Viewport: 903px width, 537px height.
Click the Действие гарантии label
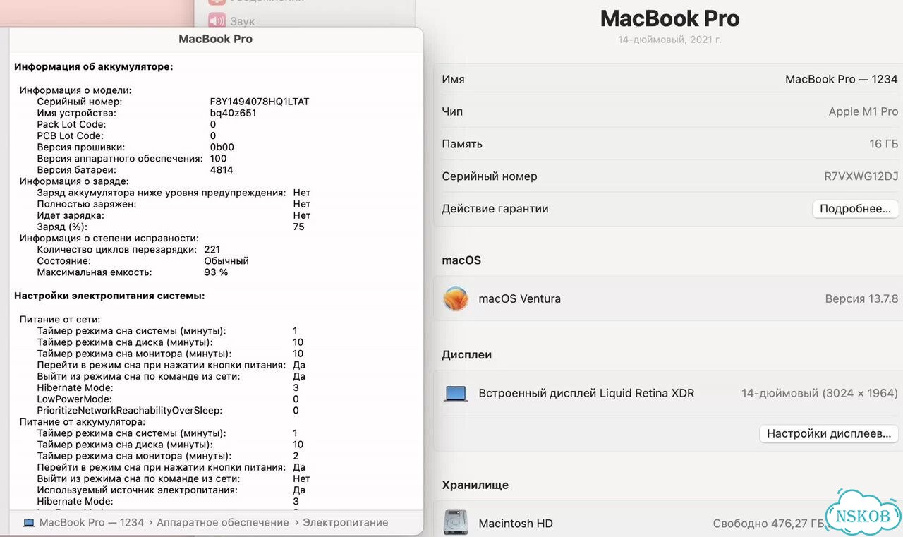pos(495,209)
